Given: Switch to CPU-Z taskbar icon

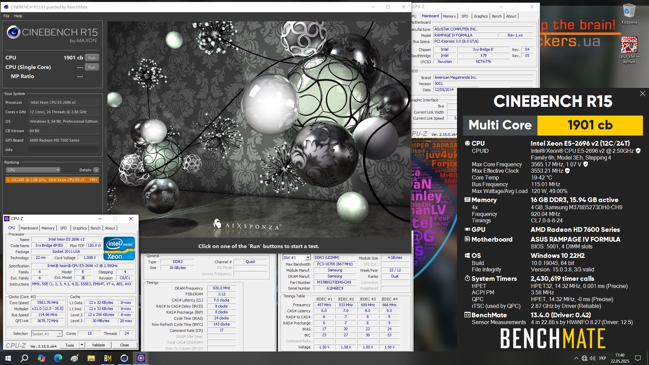Looking at the screenshot, I should click(141, 358).
